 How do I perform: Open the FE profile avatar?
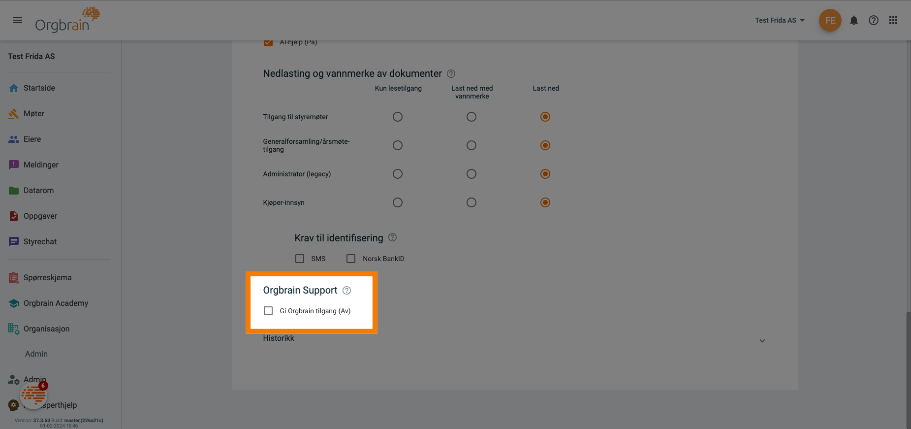830,20
